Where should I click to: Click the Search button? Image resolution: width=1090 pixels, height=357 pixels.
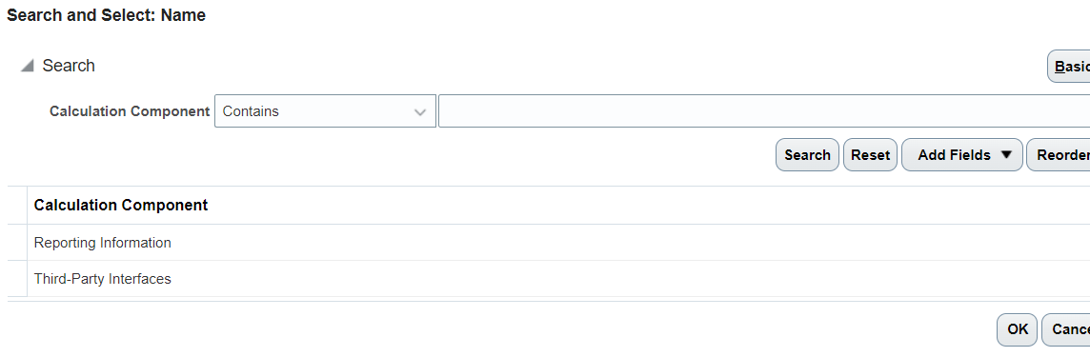pyautogui.click(x=807, y=155)
